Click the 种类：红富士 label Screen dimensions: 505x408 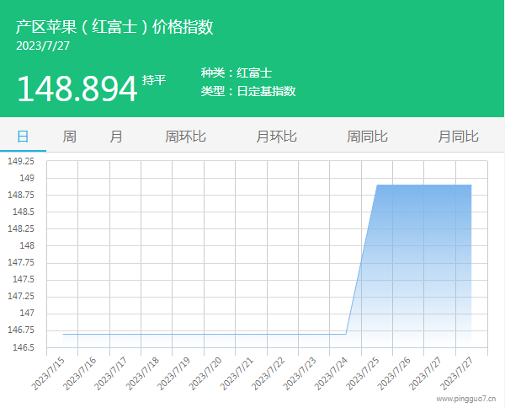click(237, 73)
